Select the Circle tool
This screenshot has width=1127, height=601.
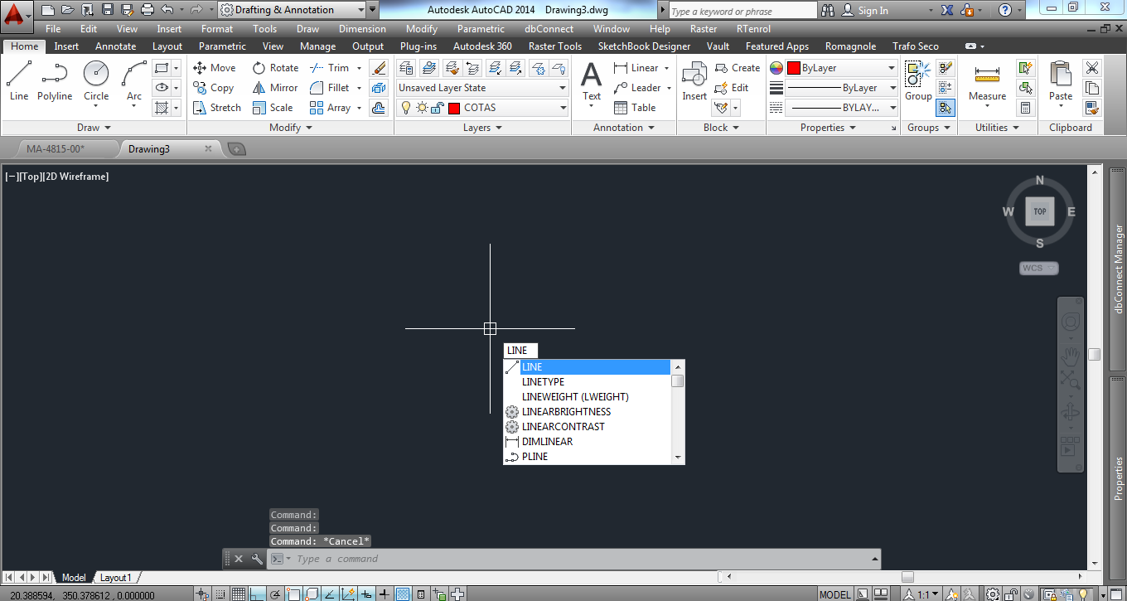pyautogui.click(x=95, y=79)
